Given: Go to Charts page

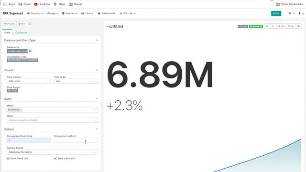Looking at the screenshot, I should click(x=87, y=13).
